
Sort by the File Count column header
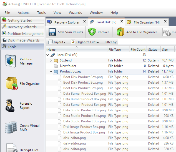pyautogui.click(x=138, y=50)
